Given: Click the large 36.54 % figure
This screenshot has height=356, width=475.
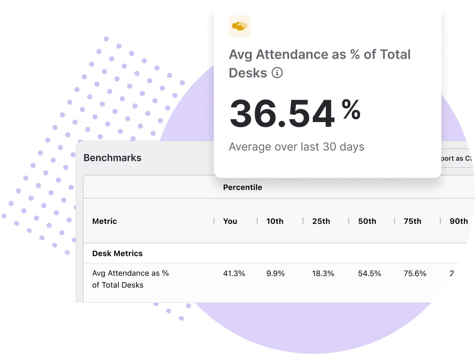Looking at the screenshot, I should tap(295, 114).
